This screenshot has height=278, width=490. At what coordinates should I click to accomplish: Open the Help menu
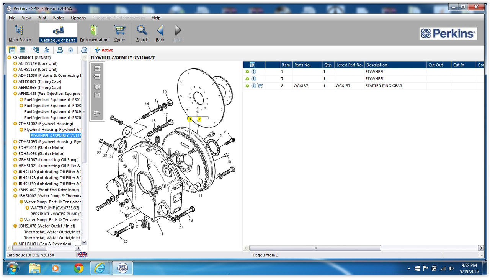tap(156, 18)
